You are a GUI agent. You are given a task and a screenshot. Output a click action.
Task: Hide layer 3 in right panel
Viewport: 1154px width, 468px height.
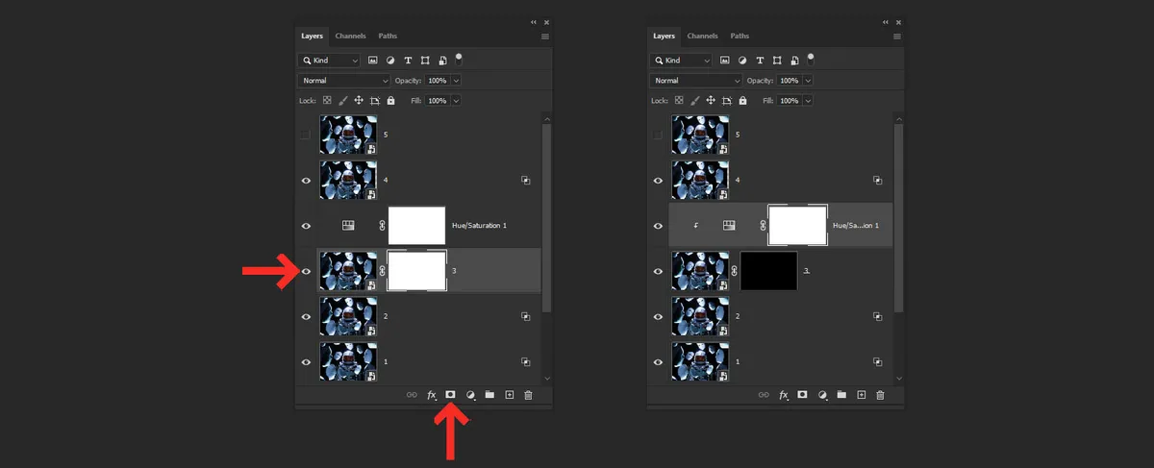click(x=658, y=271)
